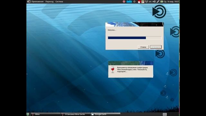The image size is (206, 116).
Task: Open the wireless network indicator
Action: [147, 2]
